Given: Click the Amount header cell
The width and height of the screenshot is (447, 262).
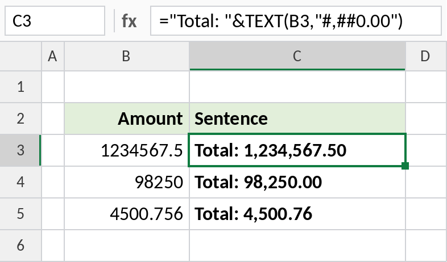Looking at the screenshot, I should (x=127, y=119).
